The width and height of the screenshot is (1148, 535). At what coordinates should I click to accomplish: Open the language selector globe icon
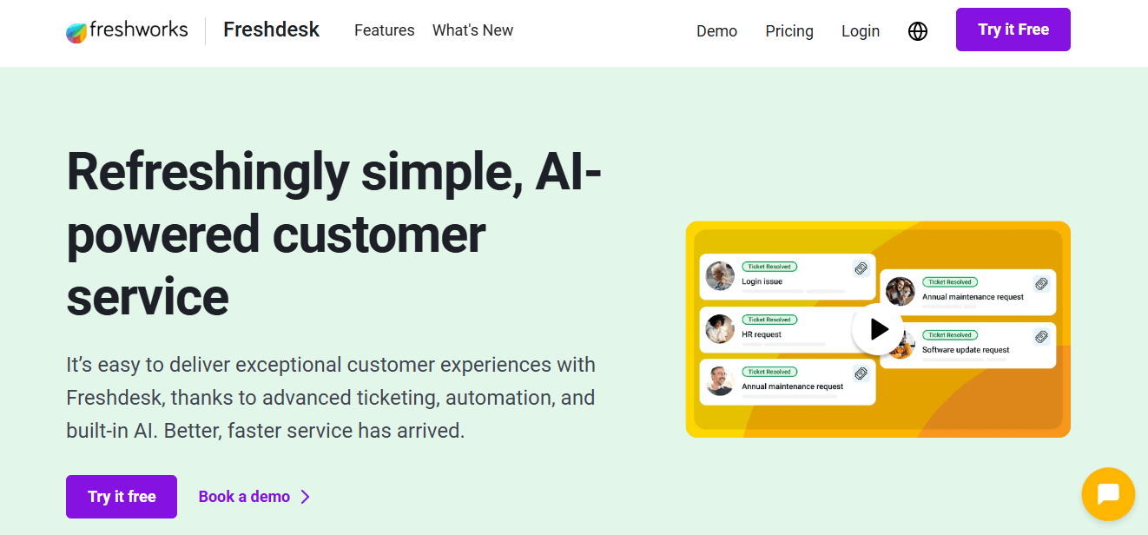click(x=918, y=30)
